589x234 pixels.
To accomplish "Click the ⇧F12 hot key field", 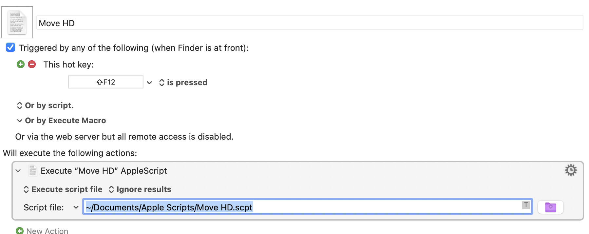I will tap(105, 82).
